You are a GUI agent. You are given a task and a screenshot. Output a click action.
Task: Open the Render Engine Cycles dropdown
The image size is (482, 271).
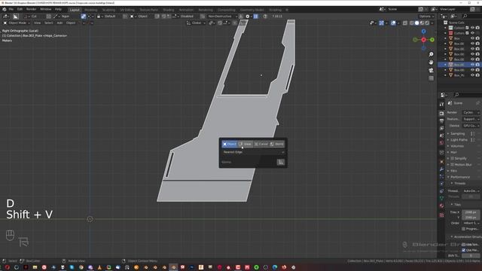471,112
